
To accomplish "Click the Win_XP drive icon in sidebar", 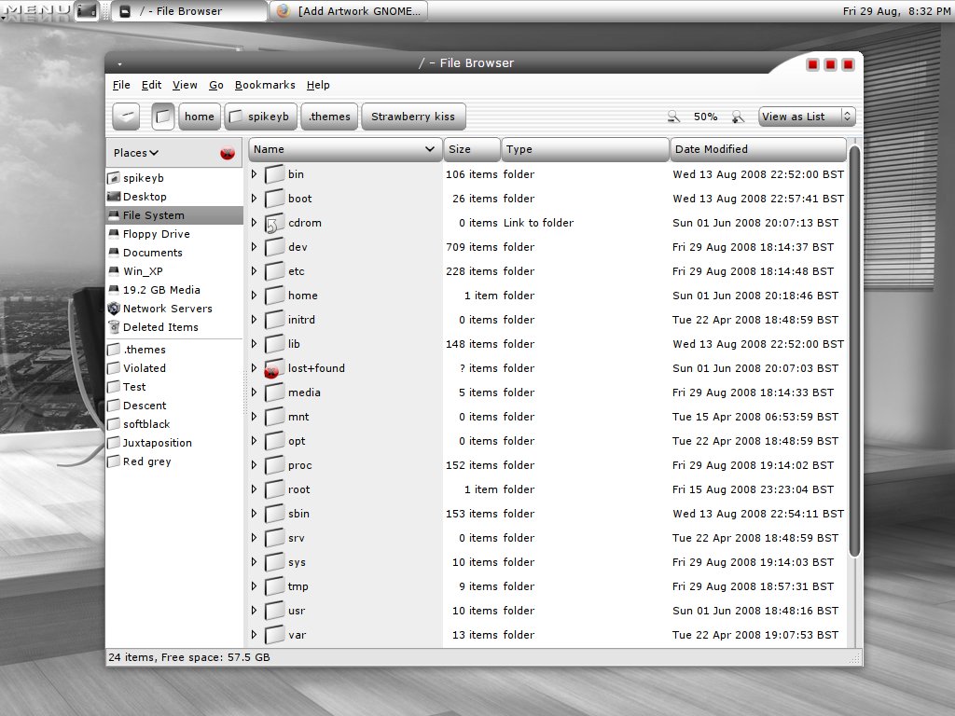I will pos(113,271).
